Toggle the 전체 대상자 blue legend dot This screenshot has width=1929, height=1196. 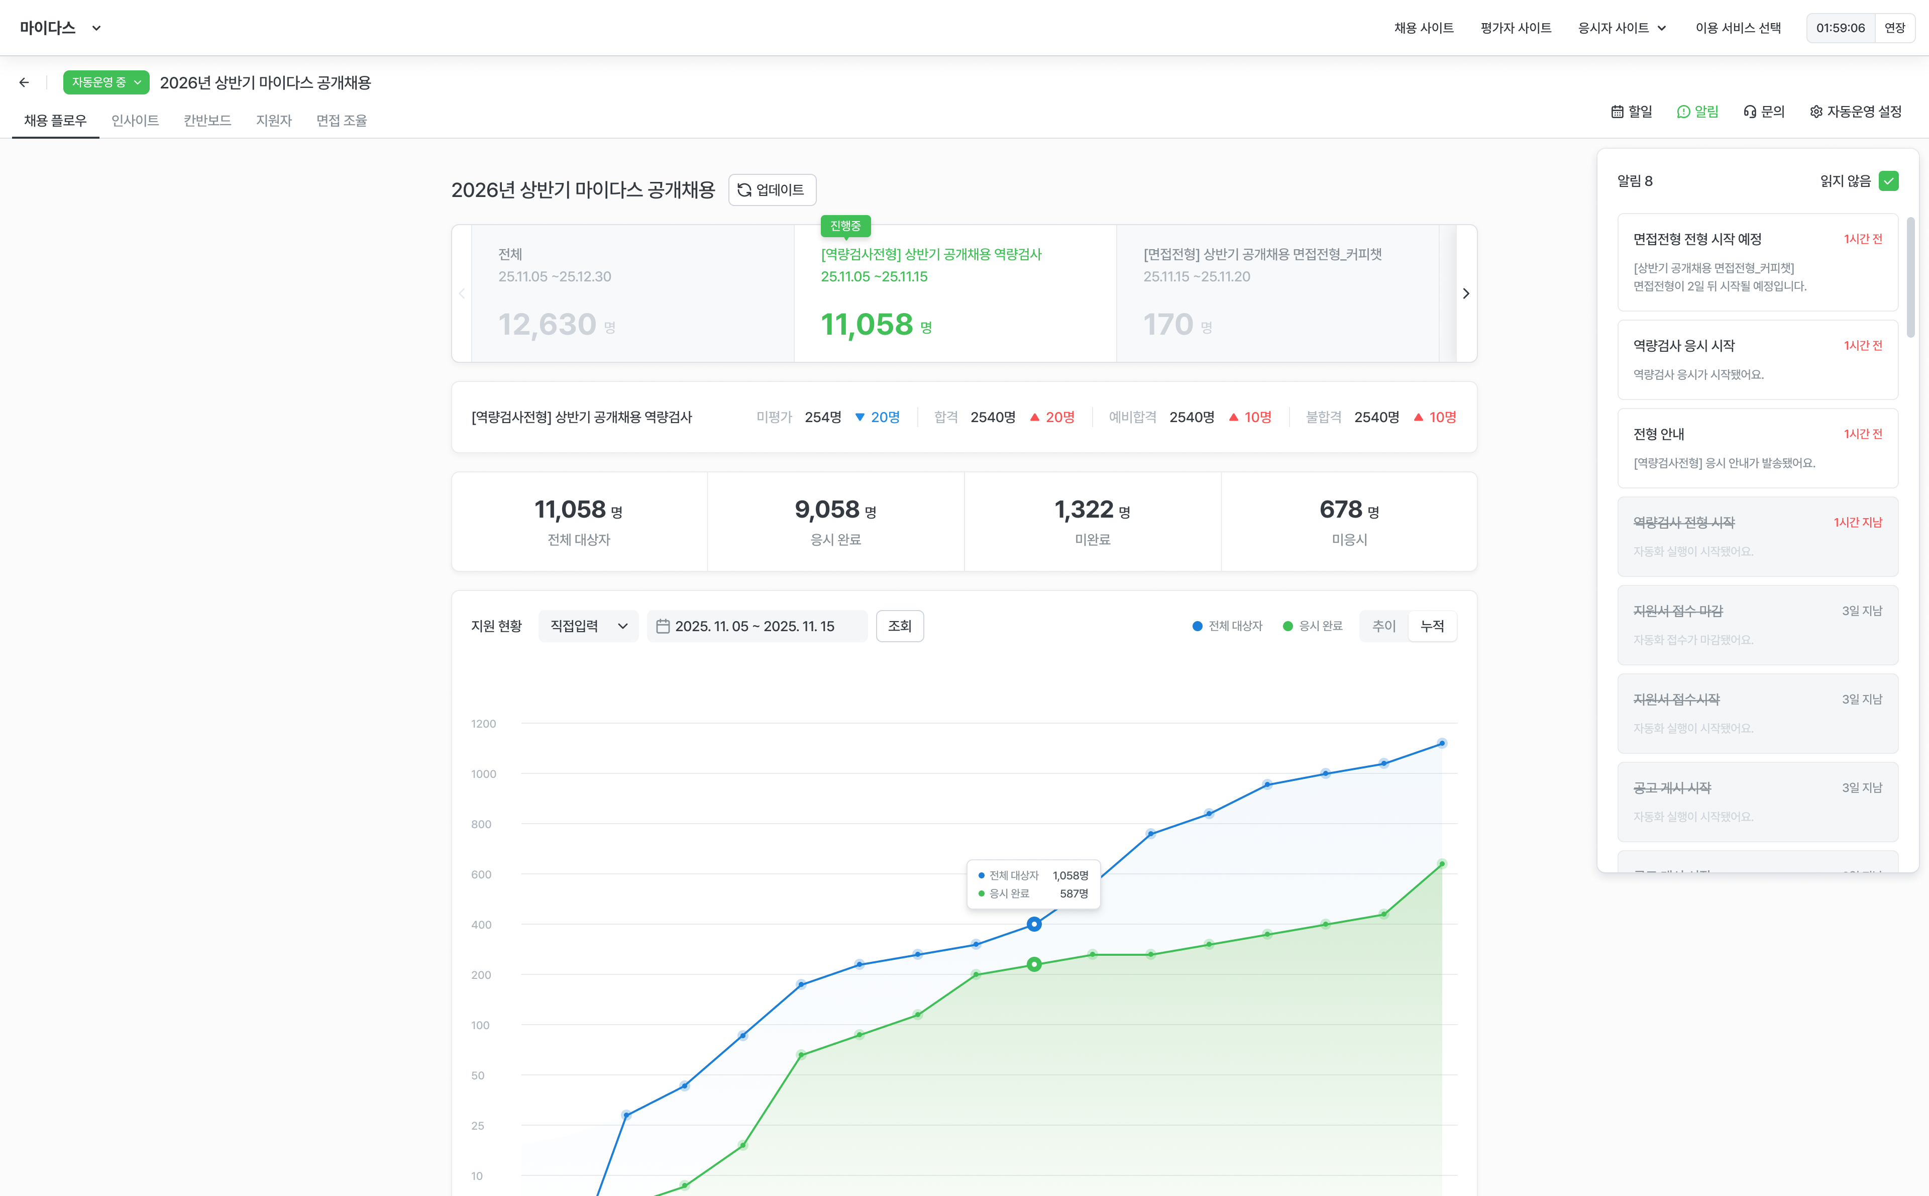[x=1197, y=626]
